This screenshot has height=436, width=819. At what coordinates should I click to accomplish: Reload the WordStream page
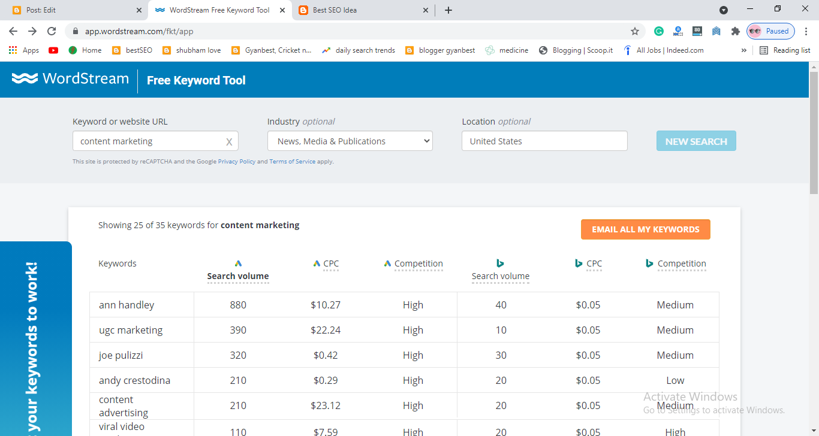click(52, 31)
